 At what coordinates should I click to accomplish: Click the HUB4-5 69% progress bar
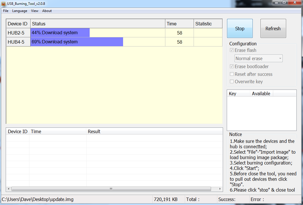point(77,42)
